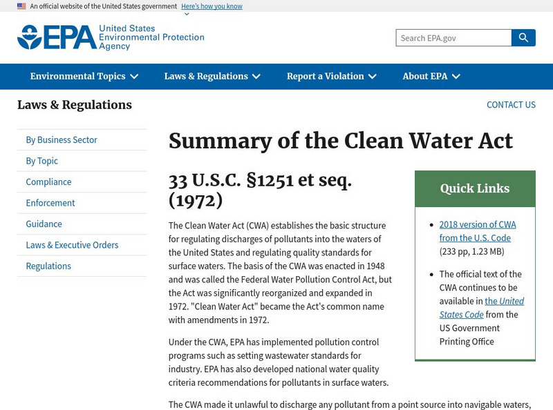Screen dimensions: 553x410
Task: Open the Compliance sidebar link
Action: 48,182
